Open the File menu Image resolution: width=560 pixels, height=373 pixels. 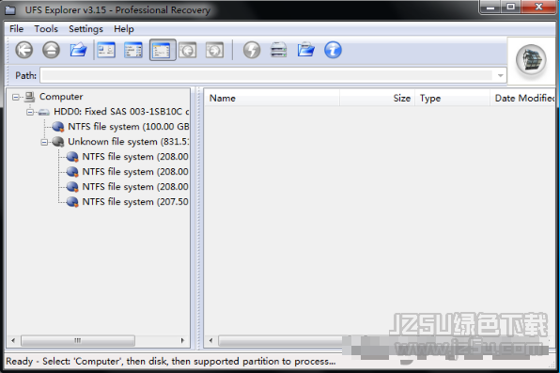point(16,28)
